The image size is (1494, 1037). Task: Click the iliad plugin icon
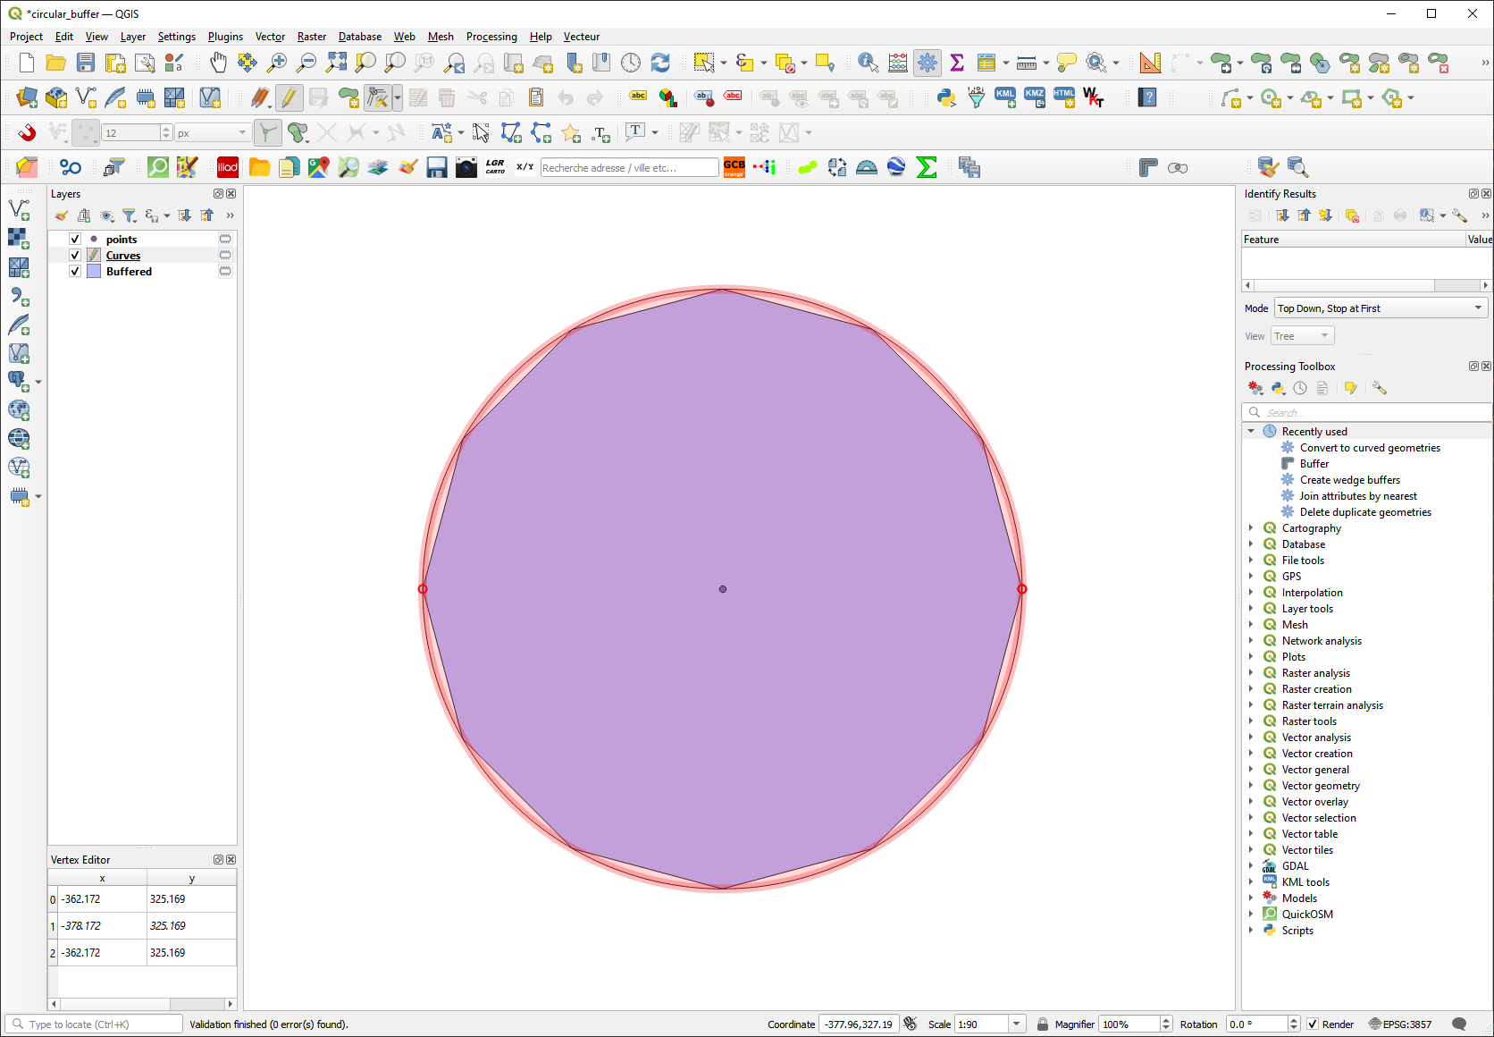tap(228, 167)
